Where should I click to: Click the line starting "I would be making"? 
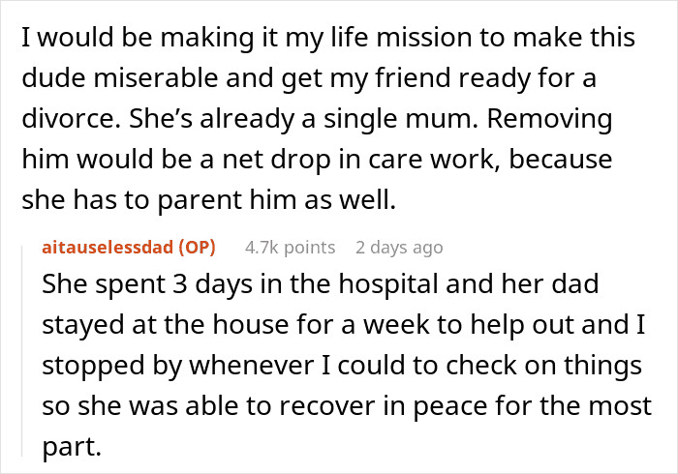click(x=327, y=38)
